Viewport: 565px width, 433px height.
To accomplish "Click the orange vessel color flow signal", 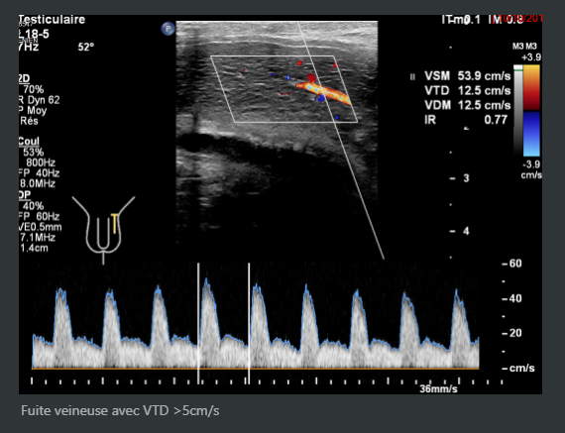I will pyautogui.click(x=323, y=93).
